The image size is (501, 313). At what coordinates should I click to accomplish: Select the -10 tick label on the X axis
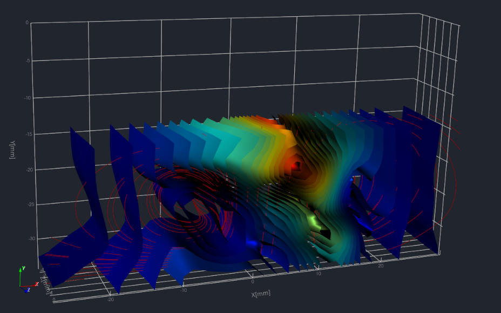[x=184, y=290]
